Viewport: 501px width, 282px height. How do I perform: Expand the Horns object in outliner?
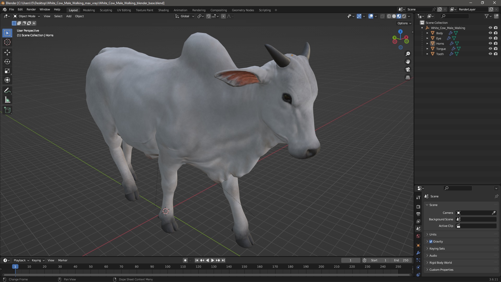427,44
